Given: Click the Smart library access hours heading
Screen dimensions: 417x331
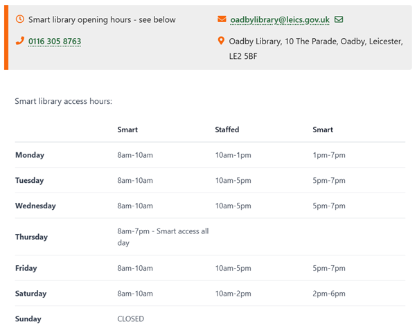Looking at the screenshot, I should click(64, 101).
